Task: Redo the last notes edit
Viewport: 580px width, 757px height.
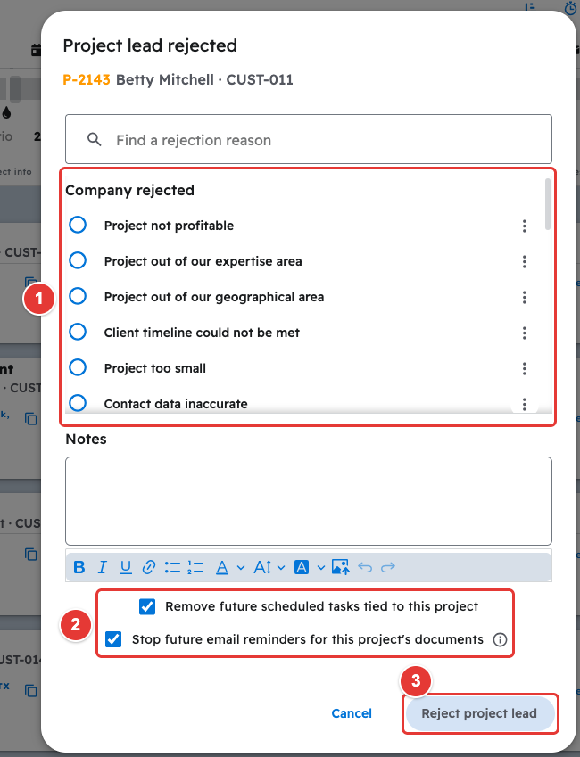Action: coord(388,567)
